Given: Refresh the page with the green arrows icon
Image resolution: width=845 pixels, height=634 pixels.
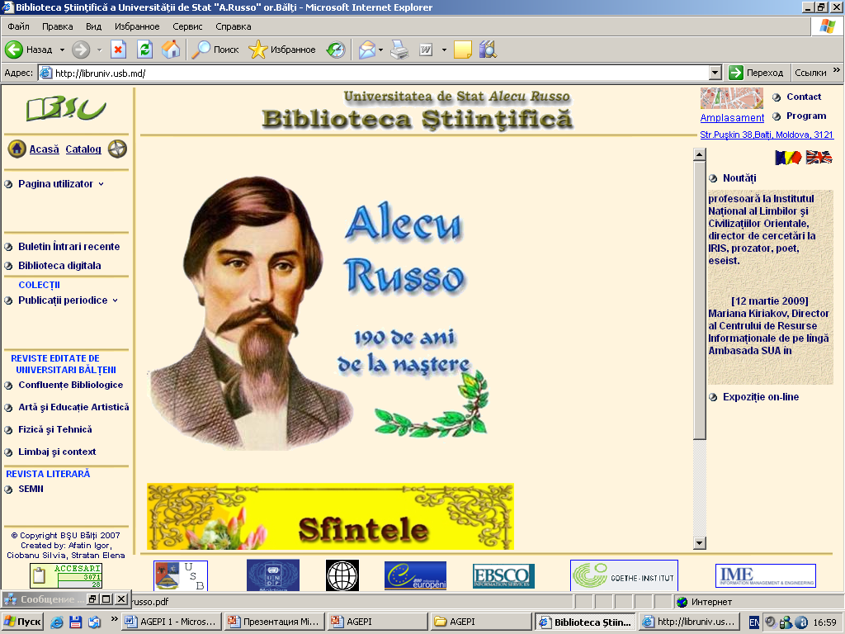Looking at the screenshot, I should click(x=144, y=50).
